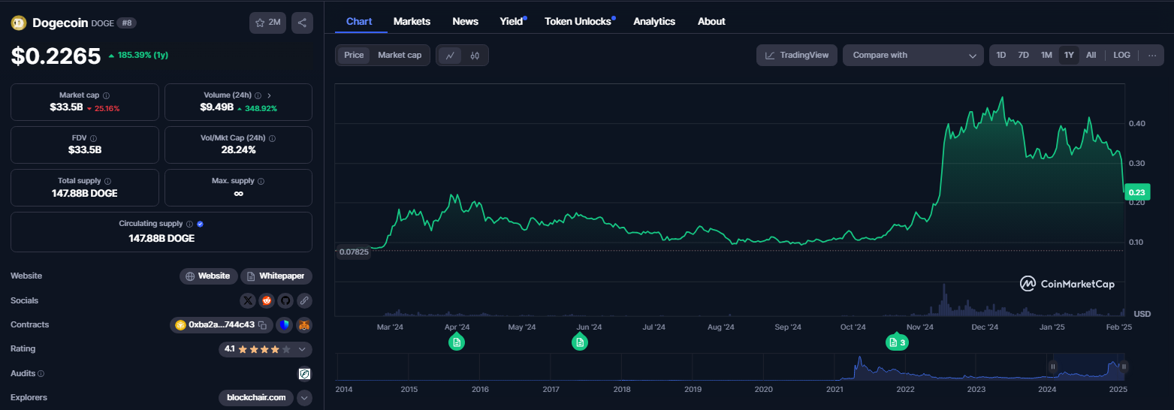Switch to the Markets tab
The width and height of the screenshot is (1174, 410).
click(412, 22)
